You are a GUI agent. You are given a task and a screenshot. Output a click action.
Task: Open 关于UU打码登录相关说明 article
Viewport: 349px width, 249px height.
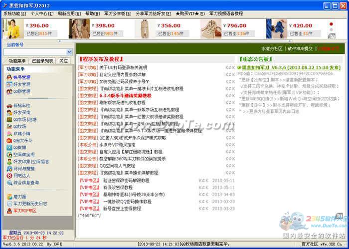coord(123,67)
